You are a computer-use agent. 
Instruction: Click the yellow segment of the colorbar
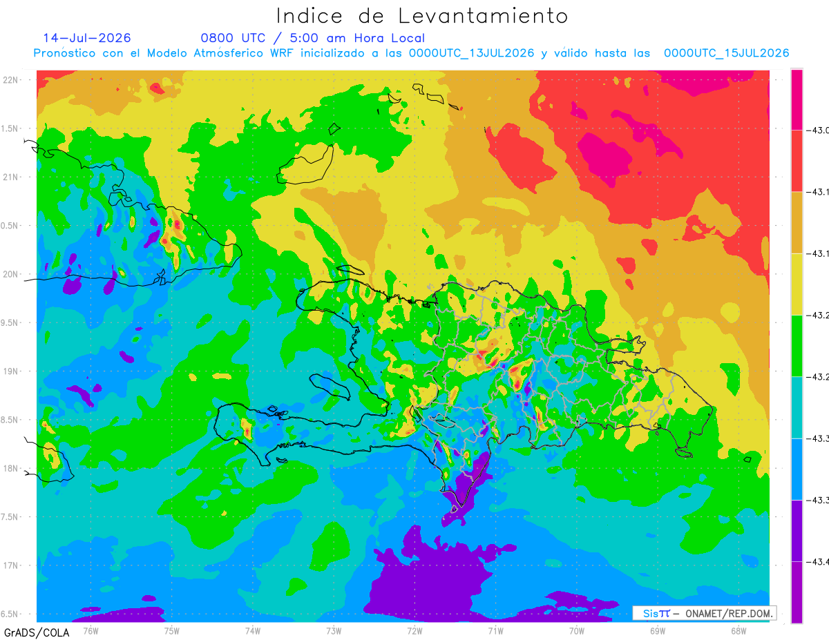coord(797,284)
